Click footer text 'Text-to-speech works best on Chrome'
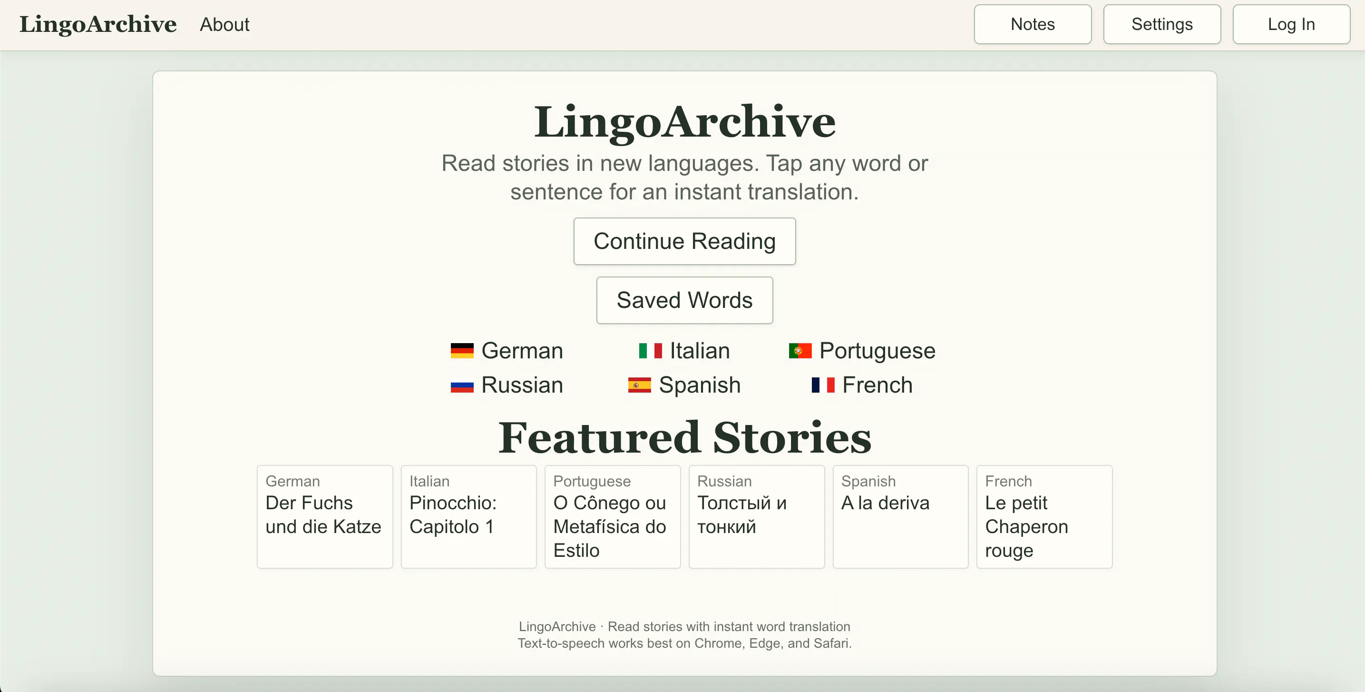 coord(684,643)
